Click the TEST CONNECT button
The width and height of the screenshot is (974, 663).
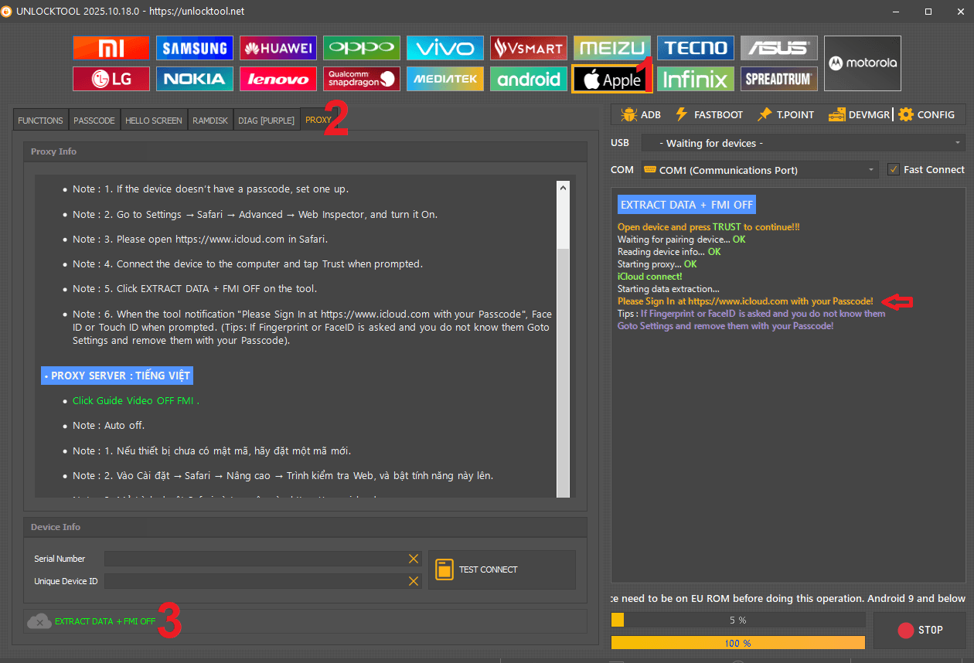(x=502, y=569)
